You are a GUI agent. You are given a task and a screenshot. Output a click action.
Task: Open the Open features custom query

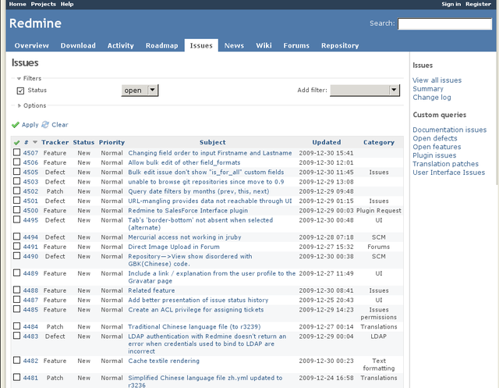tap(437, 147)
